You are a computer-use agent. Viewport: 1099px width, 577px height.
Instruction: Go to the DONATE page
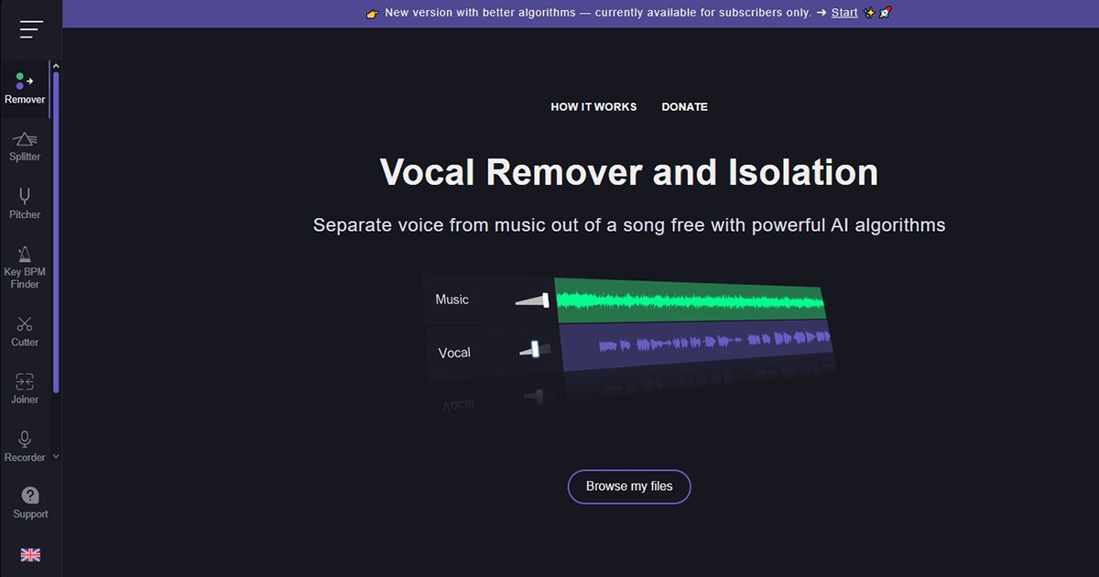684,107
